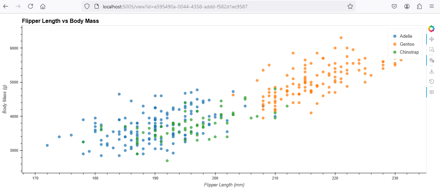Screen dimensions: 440x194
Task: Open tracking protection shield icon
Action: click(87, 6)
